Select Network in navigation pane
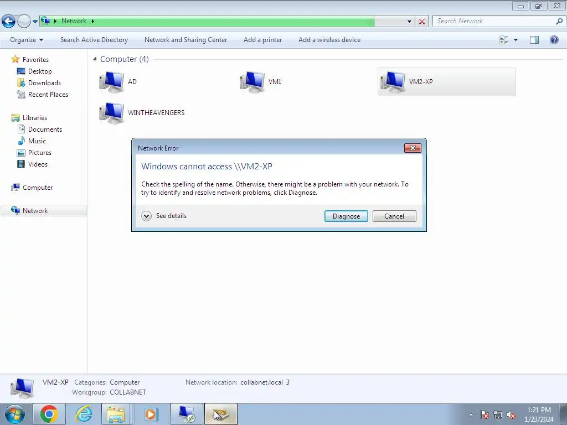This screenshot has height=425, width=567. [x=35, y=211]
